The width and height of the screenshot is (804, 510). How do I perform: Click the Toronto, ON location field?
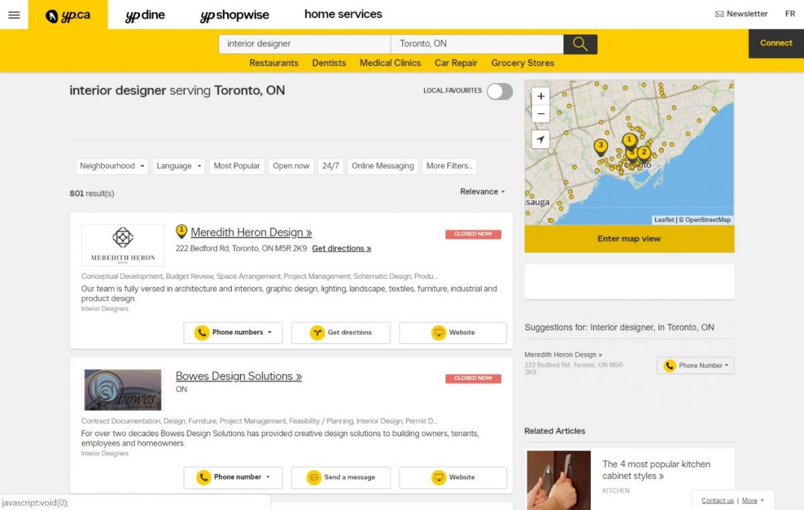477,44
